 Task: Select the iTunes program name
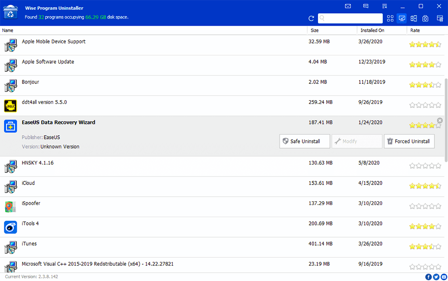(x=29, y=244)
